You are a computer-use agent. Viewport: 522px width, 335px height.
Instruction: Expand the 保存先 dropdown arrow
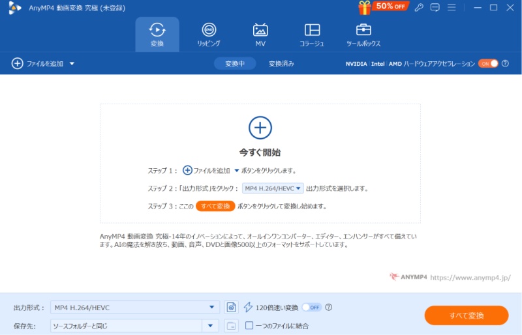click(x=210, y=326)
